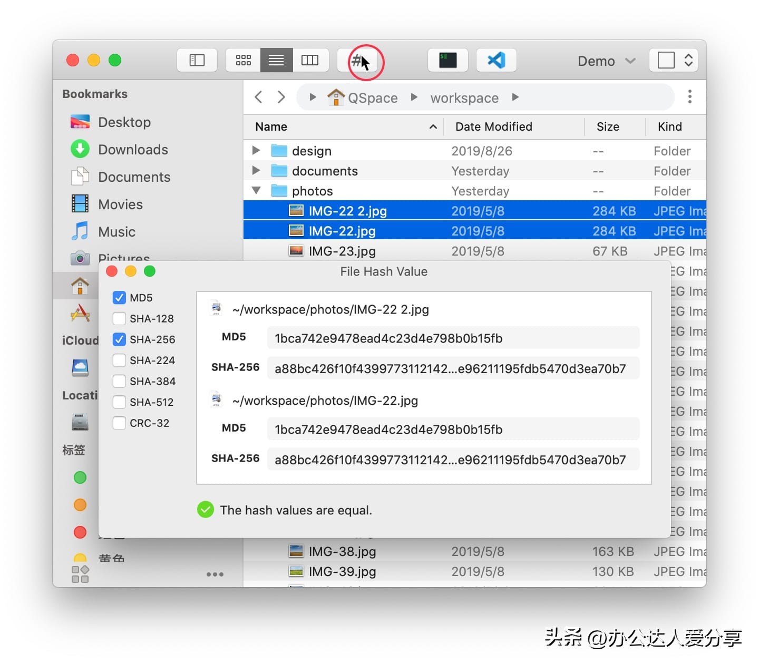Go back with the left chevron
Viewport: 759px width, 664px height.
[258, 97]
